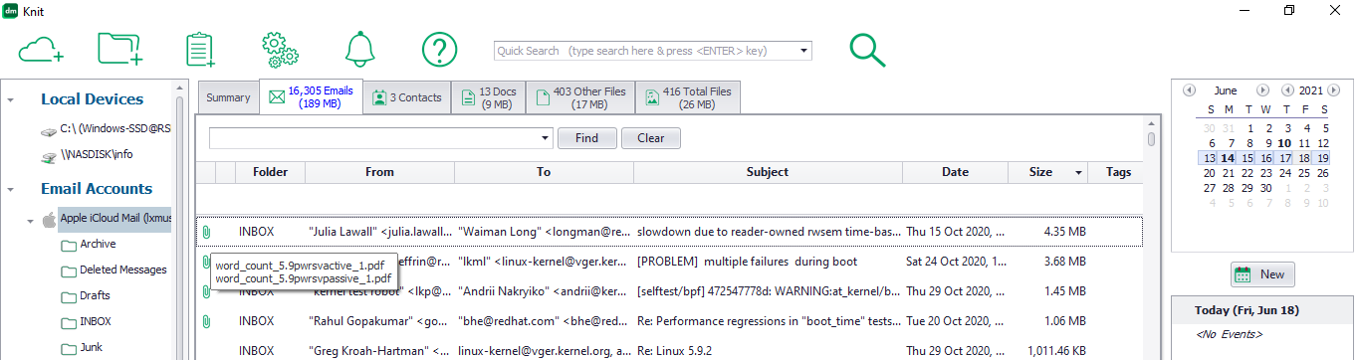Click the add cloud account icon
This screenshot has height=360, width=1360.
(x=42, y=49)
